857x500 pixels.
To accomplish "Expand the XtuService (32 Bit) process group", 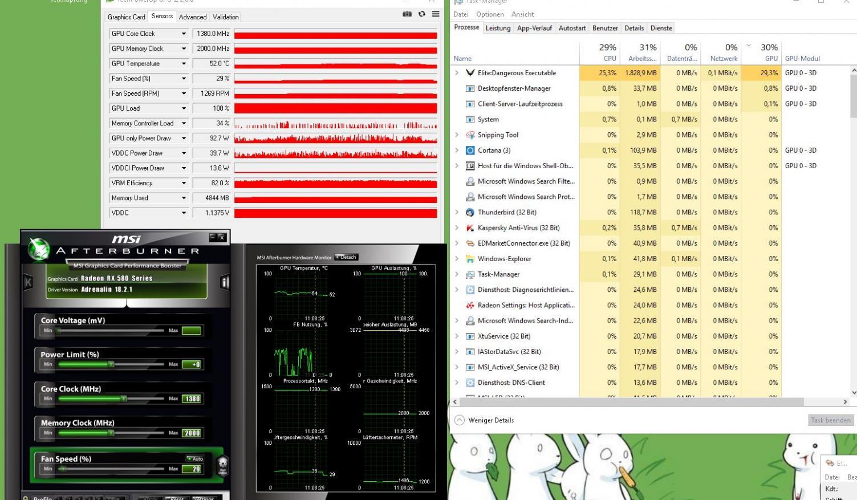I will [x=457, y=336].
